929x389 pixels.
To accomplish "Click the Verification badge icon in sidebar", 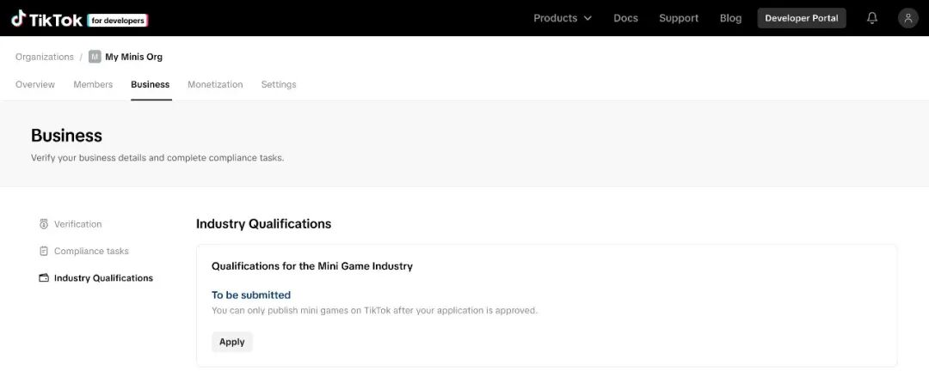I will pyautogui.click(x=43, y=224).
